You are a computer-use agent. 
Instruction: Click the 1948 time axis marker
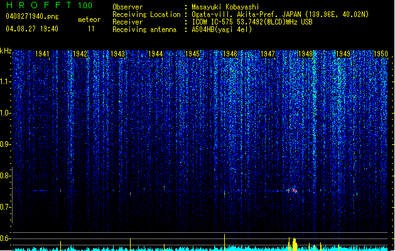point(305,53)
